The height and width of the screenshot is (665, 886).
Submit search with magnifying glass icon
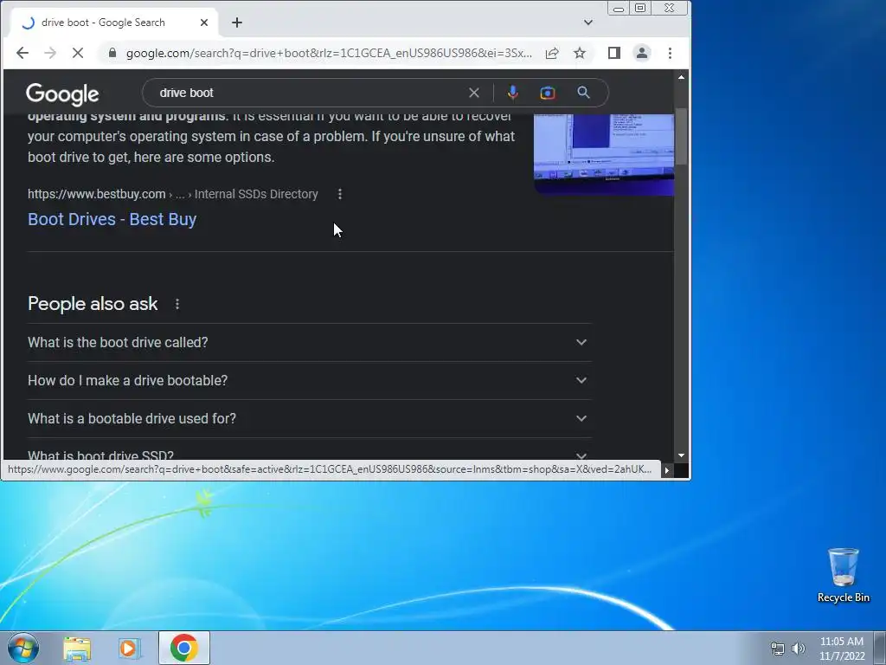point(584,93)
